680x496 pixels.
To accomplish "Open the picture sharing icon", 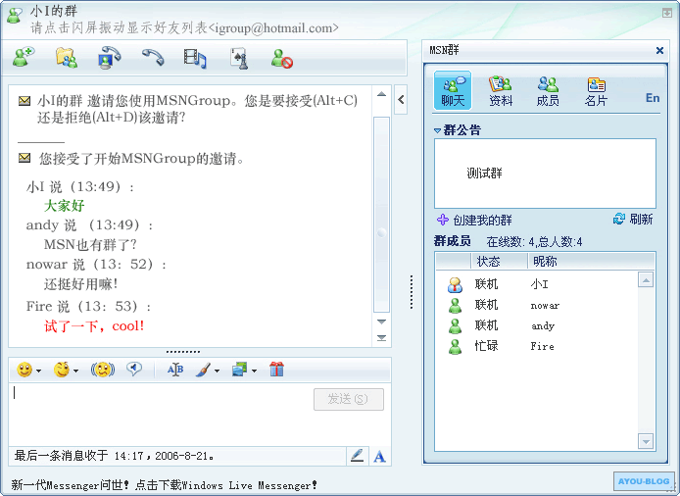I will tap(239, 370).
